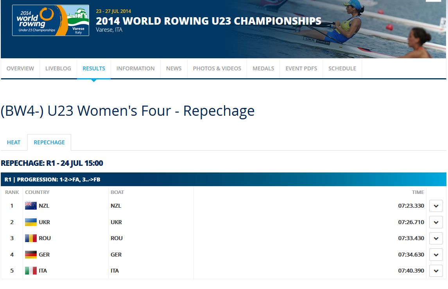Click the Italy flag icon

coord(31,271)
